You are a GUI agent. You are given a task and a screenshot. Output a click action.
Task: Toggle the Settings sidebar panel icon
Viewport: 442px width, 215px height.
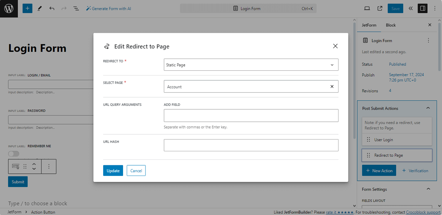tap(422, 8)
